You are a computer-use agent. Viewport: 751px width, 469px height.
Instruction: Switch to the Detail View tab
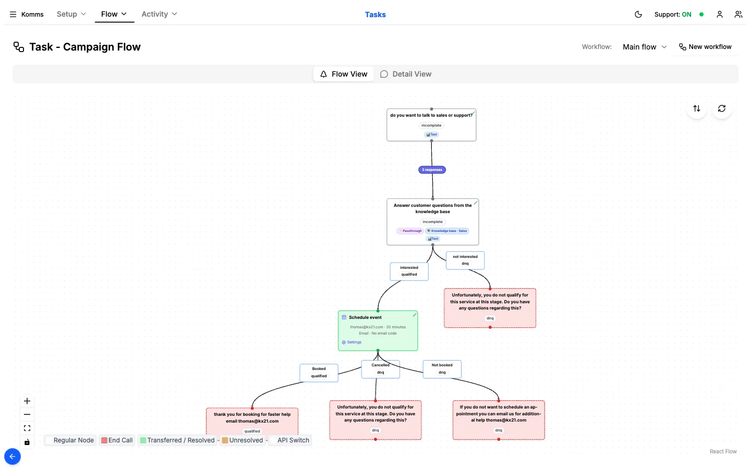(x=406, y=74)
